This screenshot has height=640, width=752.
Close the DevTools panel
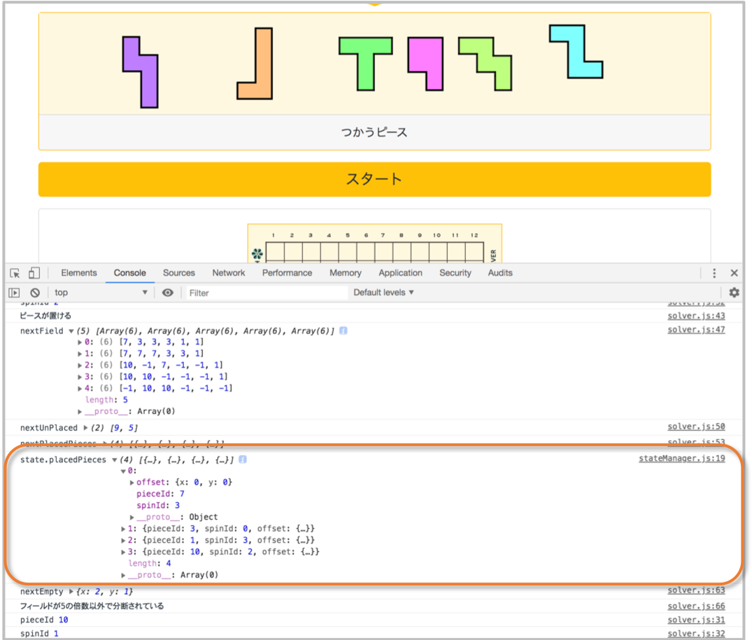click(x=734, y=273)
